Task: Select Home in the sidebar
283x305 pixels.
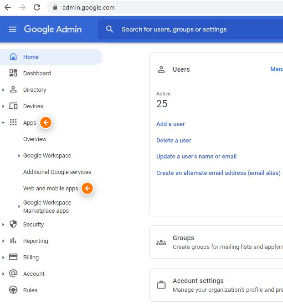Action: [51, 57]
